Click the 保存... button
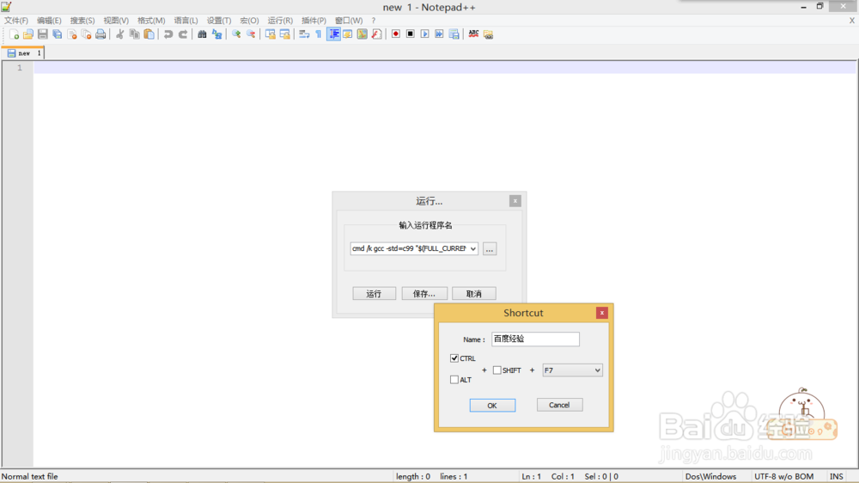This screenshot has width=859, height=483. [x=424, y=294]
